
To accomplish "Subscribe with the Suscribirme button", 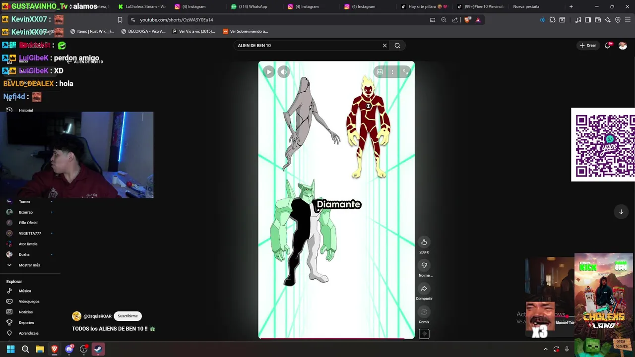I will tap(127, 316).
